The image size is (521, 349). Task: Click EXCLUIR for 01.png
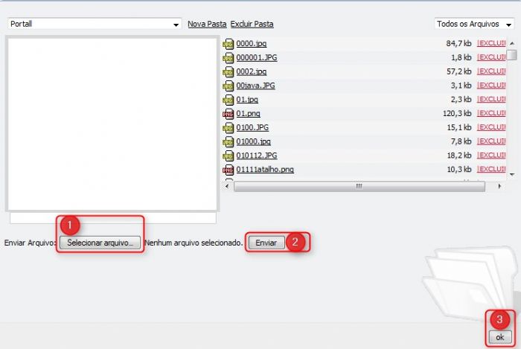(491, 113)
